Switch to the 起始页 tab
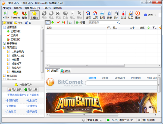 [x=53, y=71]
